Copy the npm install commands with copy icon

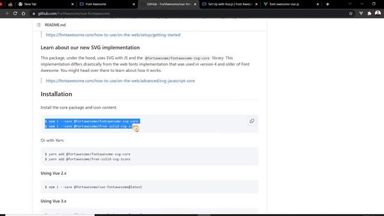(252, 121)
